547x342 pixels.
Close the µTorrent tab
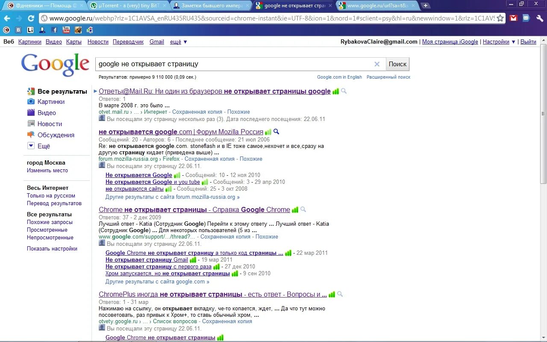164,6
